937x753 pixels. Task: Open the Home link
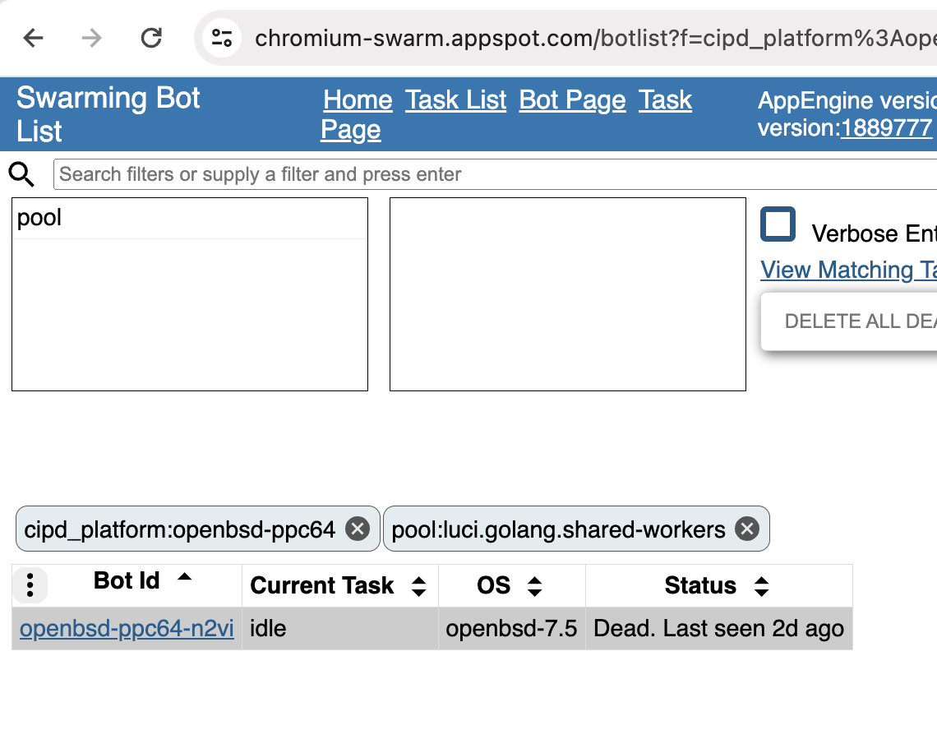coord(358,99)
